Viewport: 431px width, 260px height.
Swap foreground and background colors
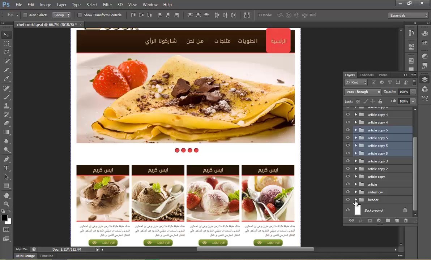(x=9, y=211)
